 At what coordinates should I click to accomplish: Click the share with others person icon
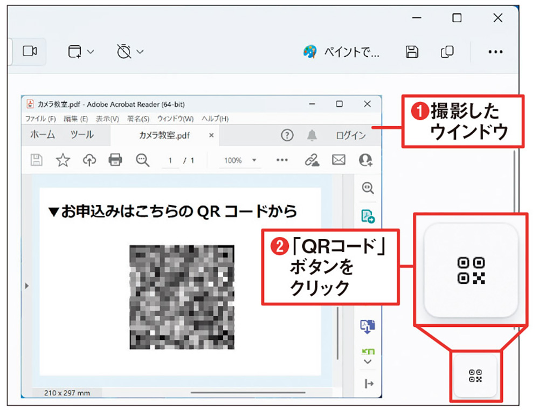coord(365,160)
